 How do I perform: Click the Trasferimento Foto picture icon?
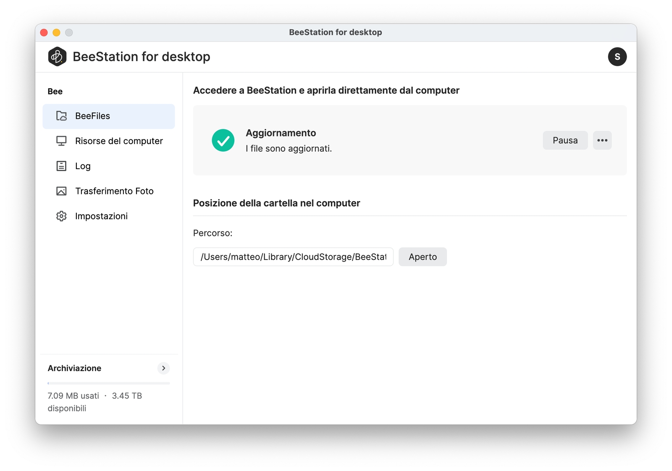(61, 191)
